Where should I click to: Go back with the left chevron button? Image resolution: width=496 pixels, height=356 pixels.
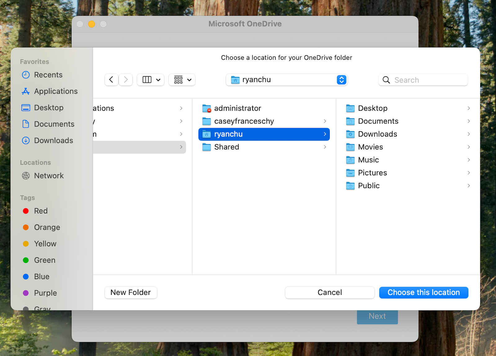[111, 80]
